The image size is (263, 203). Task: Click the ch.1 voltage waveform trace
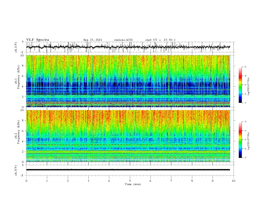(128, 47)
